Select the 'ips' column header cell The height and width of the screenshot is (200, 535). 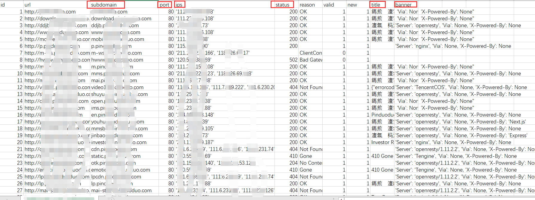[x=225, y=4]
